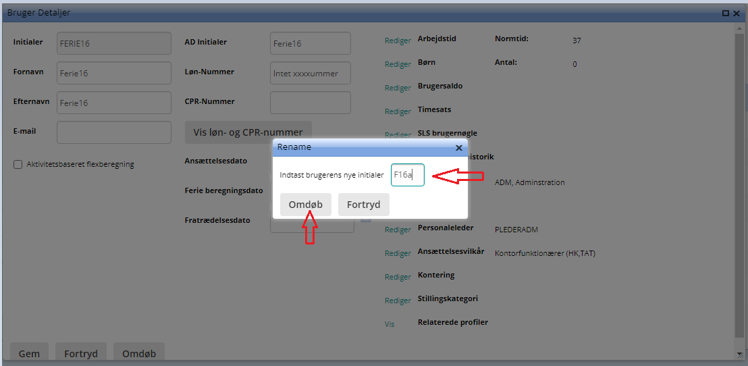Click scrollbar down arrow at right
748x366 pixels.
741,354
